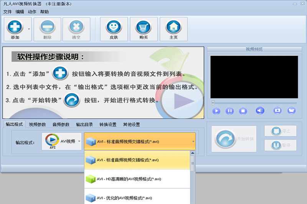307x204 pixels.
Task: Go to the 主页 home icon
Action: click(173, 27)
